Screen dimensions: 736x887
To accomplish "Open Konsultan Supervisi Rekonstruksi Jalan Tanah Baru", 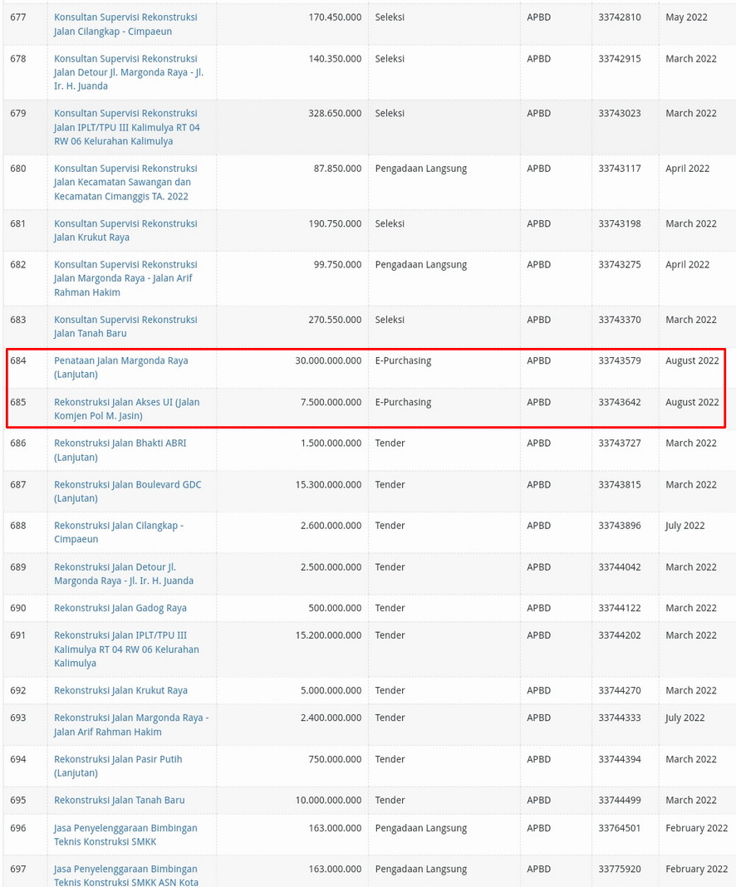I will [x=125, y=321].
